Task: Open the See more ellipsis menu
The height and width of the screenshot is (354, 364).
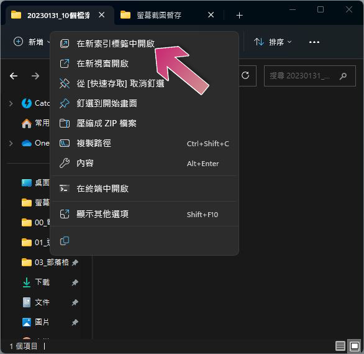Action: point(314,42)
